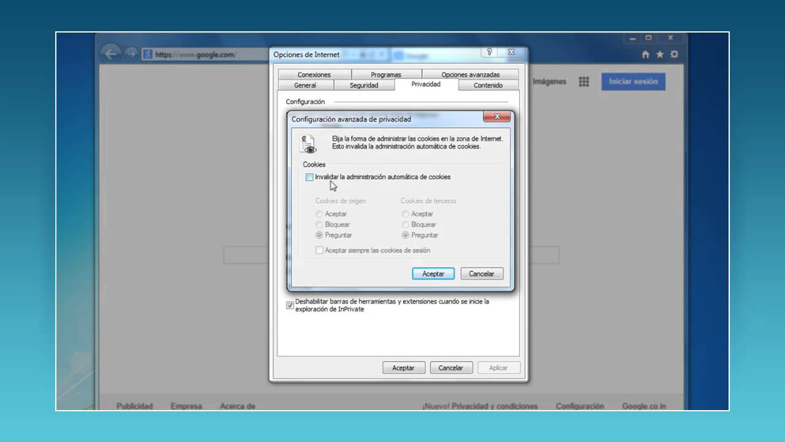Toggle Deshabilitar barras de herramientas InPrivate checkbox
This screenshot has height=442, width=785.
[290, 305]
